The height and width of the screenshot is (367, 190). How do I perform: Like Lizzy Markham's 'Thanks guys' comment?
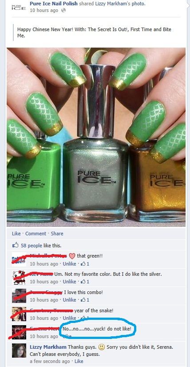tap(79, 361)
